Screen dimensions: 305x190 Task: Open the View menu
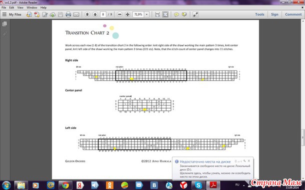pos(20,7)
